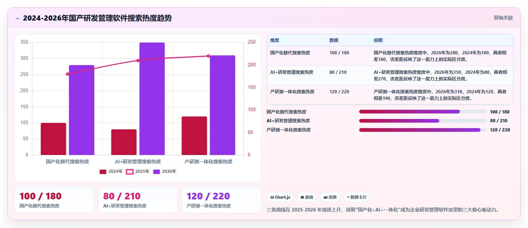Viewport: 528px width, 228px height.
Task: Click the chart title 2024-2026年国产研发管理软件搜索热度趋势
Action: (97, 18)
